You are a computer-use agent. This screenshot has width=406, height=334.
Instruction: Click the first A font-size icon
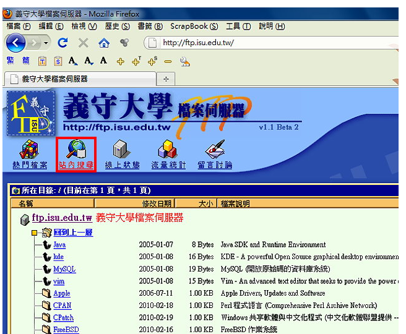[73, 61]
